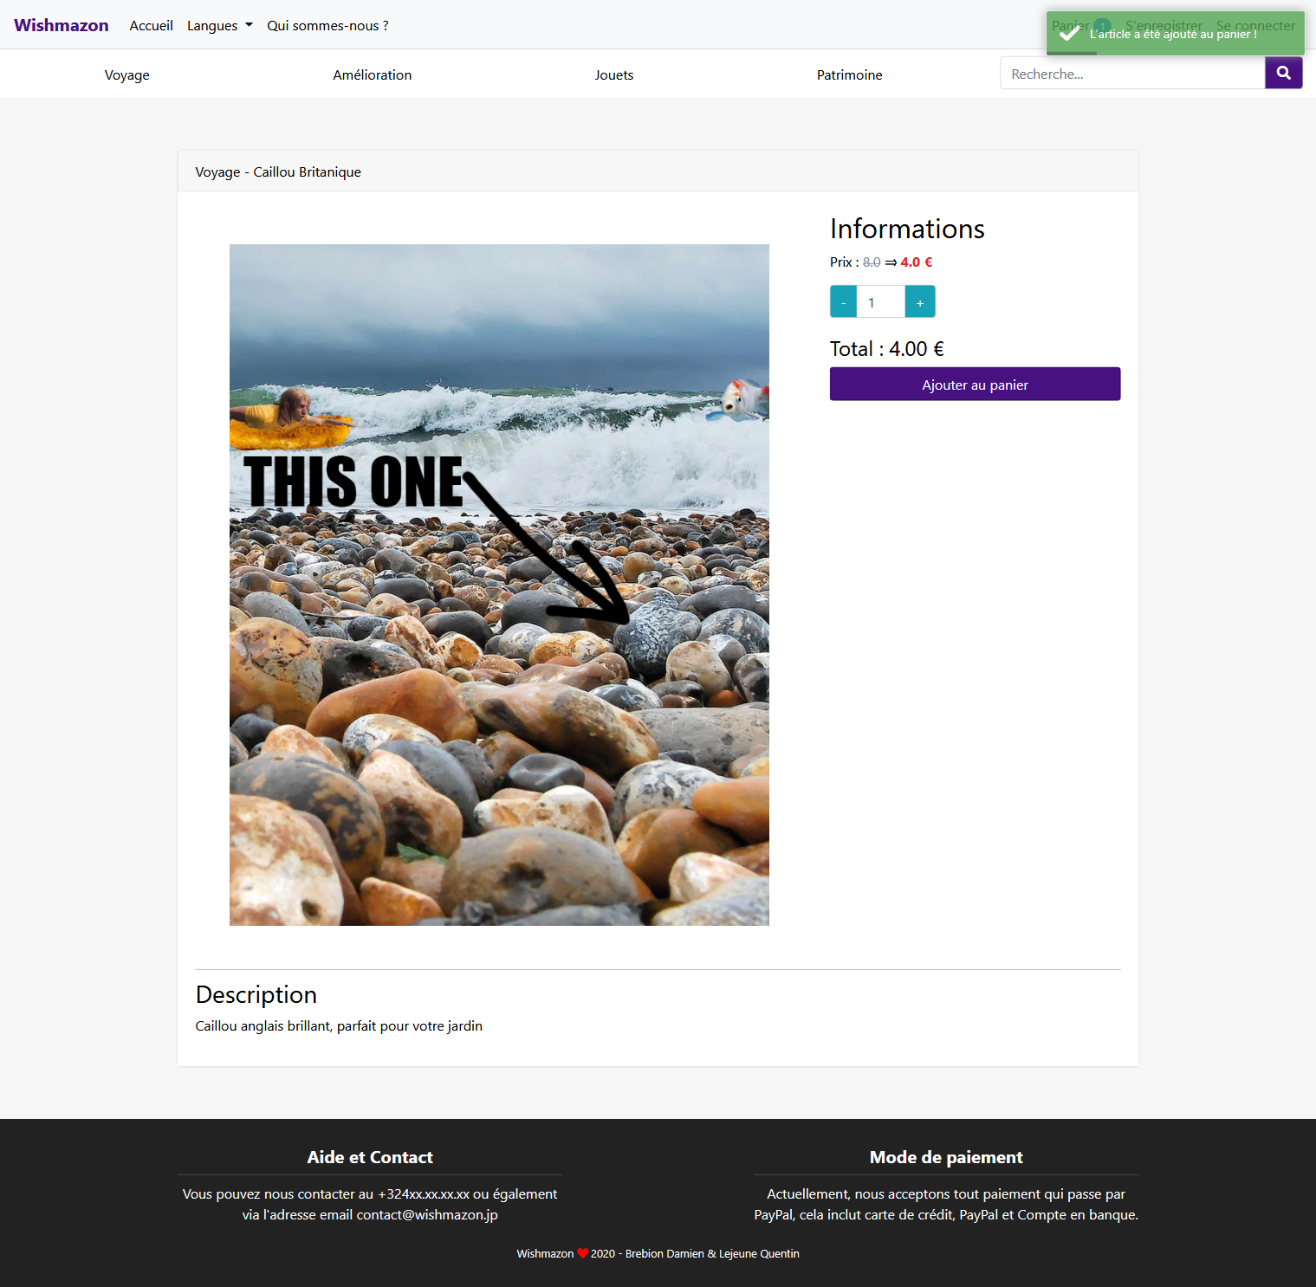Screen dimensions: 1316x1287
Task: Click the checkmark icon in notification
Action: [1069, 34]
